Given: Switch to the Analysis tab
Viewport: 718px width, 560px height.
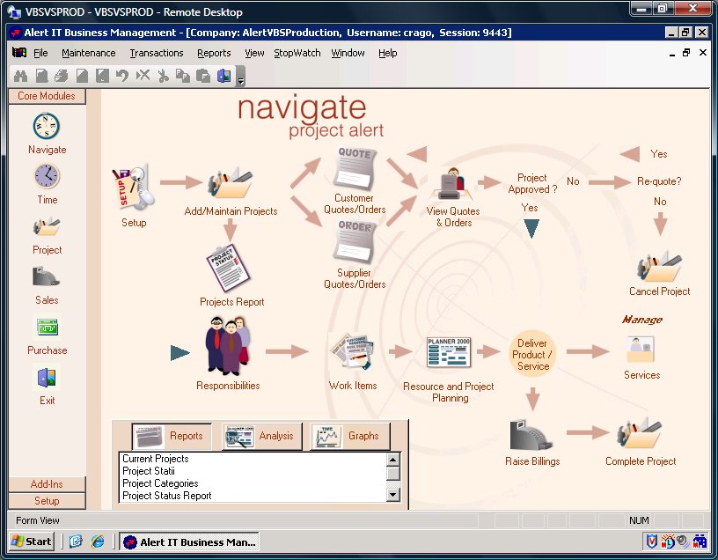Looking at the screenshot, I should (262, 436).
